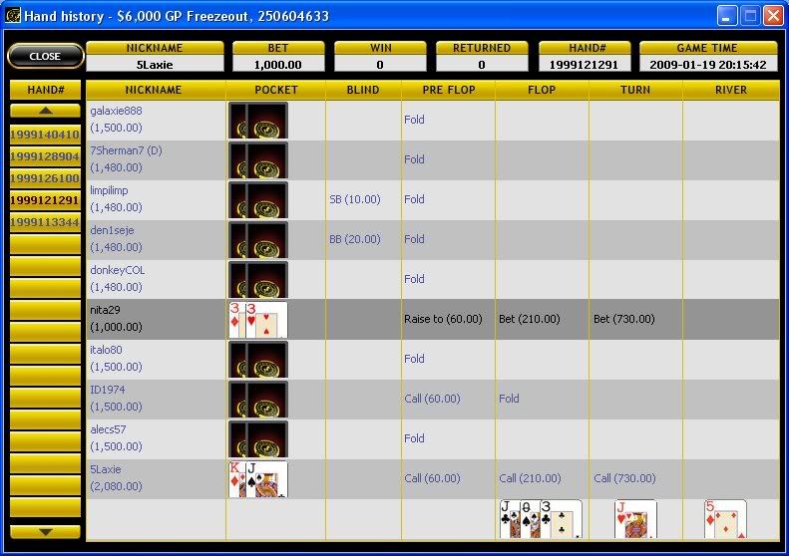Click player name galaxie888
The image size is (789, 556).
(116, 111)
